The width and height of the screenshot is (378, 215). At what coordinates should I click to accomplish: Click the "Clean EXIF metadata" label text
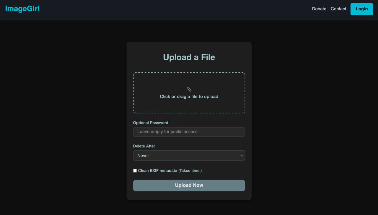(x=157, y=171)
